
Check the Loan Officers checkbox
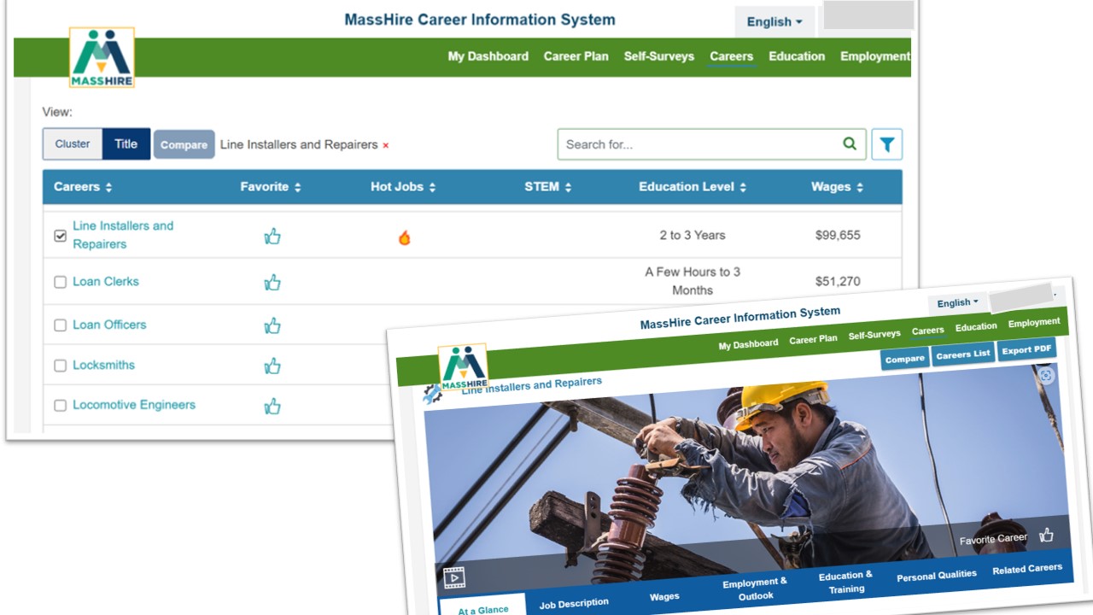[x=60, y=325]
